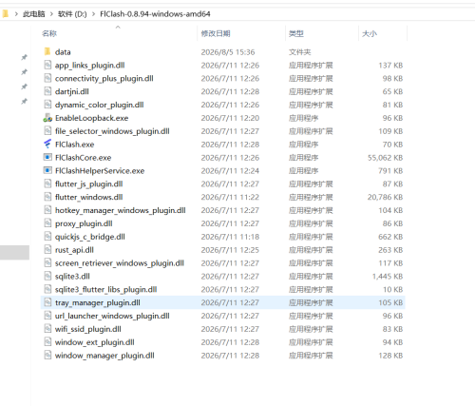Expand the chevron after 软件 (D:)

pos(93,14)
